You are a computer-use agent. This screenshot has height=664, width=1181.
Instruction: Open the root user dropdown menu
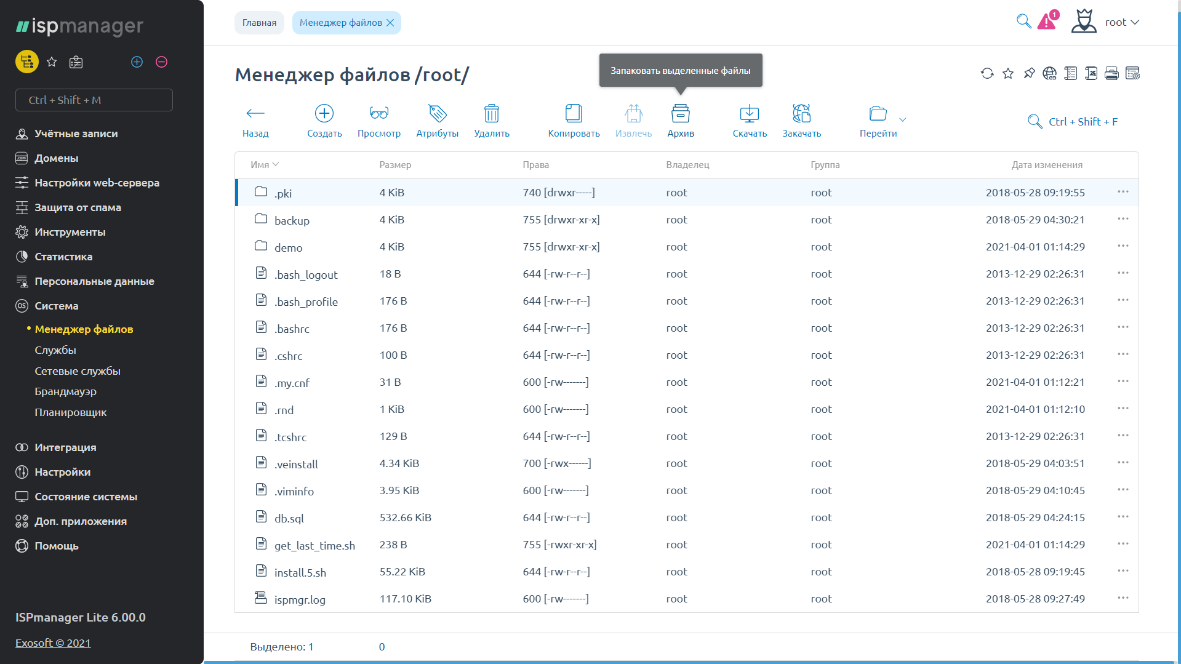coord(1121,22)
